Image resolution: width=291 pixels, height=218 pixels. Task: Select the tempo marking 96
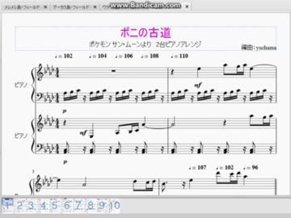[x=251, y=167]
